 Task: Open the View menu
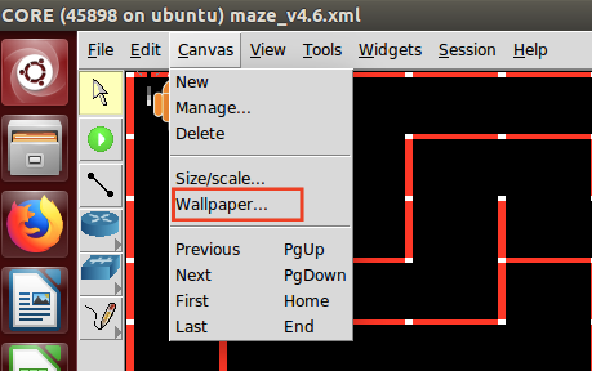click(267, 50)
